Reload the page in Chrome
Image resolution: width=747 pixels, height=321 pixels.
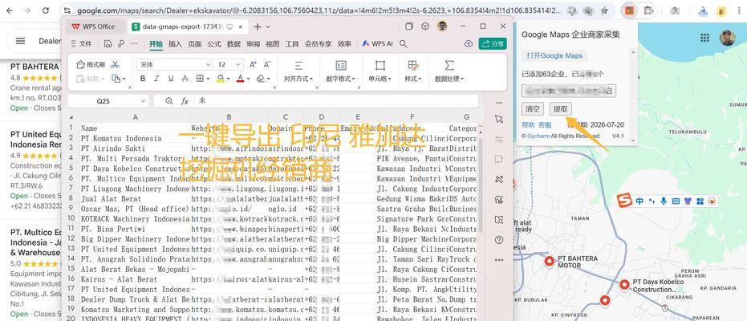pyautogui.click(x=45, y=10)
